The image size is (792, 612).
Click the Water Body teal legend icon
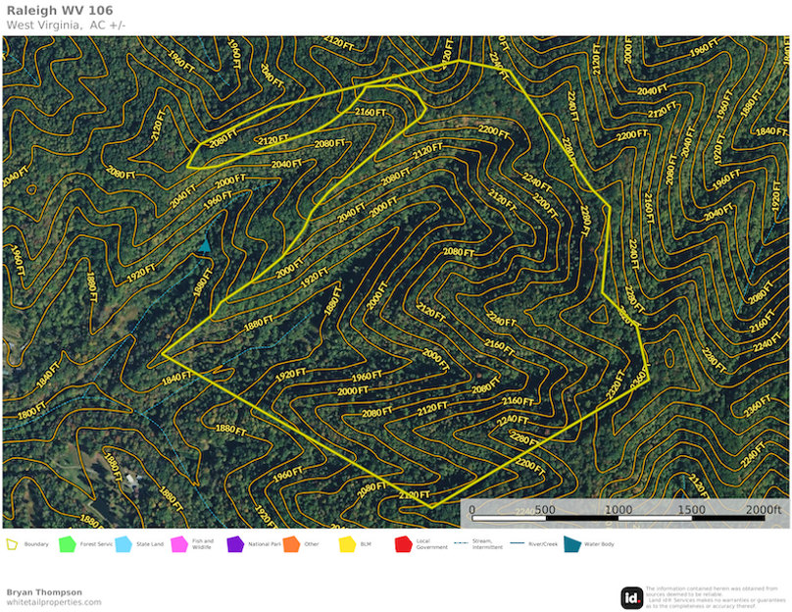tap(570, 541)
